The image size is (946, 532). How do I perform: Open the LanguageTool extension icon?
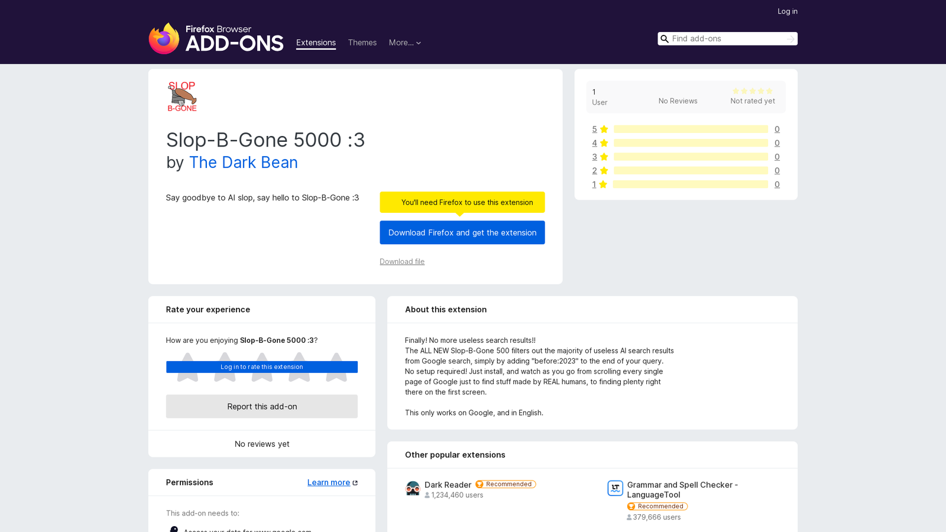tap(615, 488)
